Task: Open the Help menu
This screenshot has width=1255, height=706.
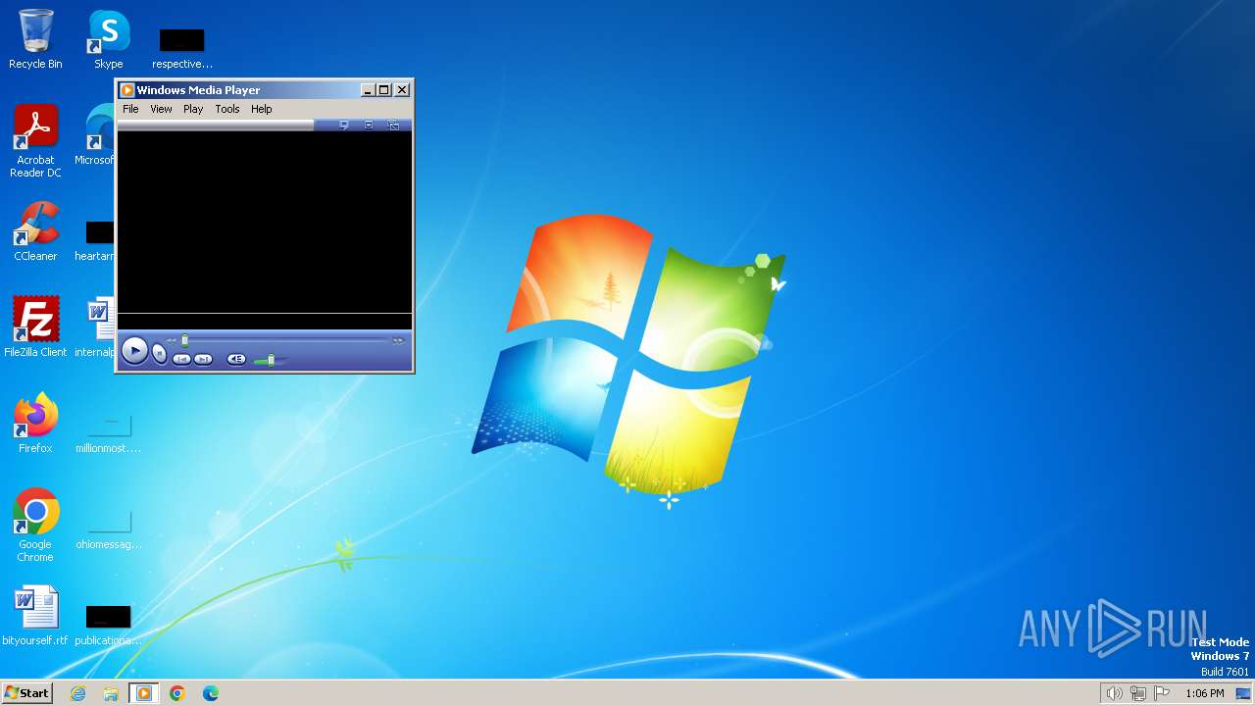Action: point(262,109)
